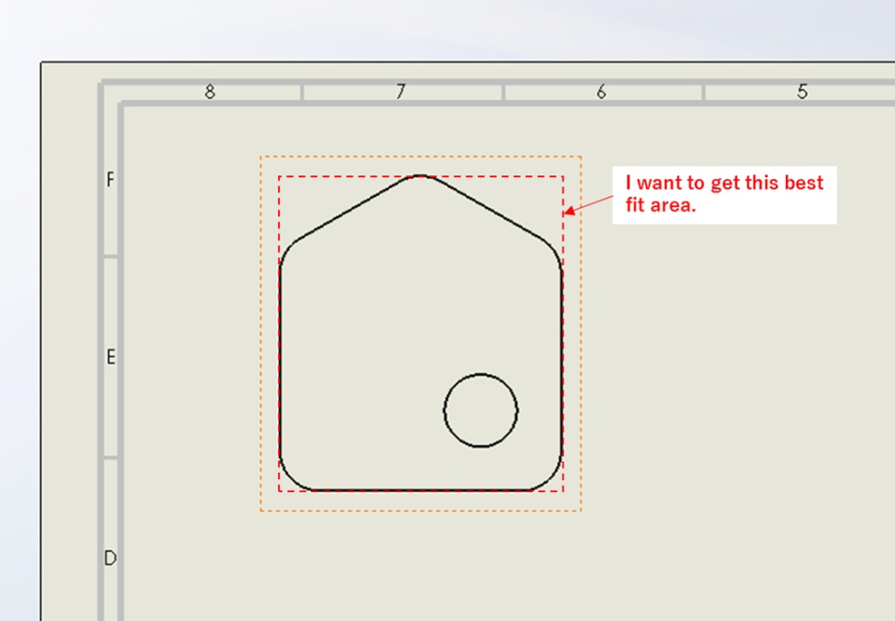Click zone label 6 on the sheet border

(x=601, y=91)
